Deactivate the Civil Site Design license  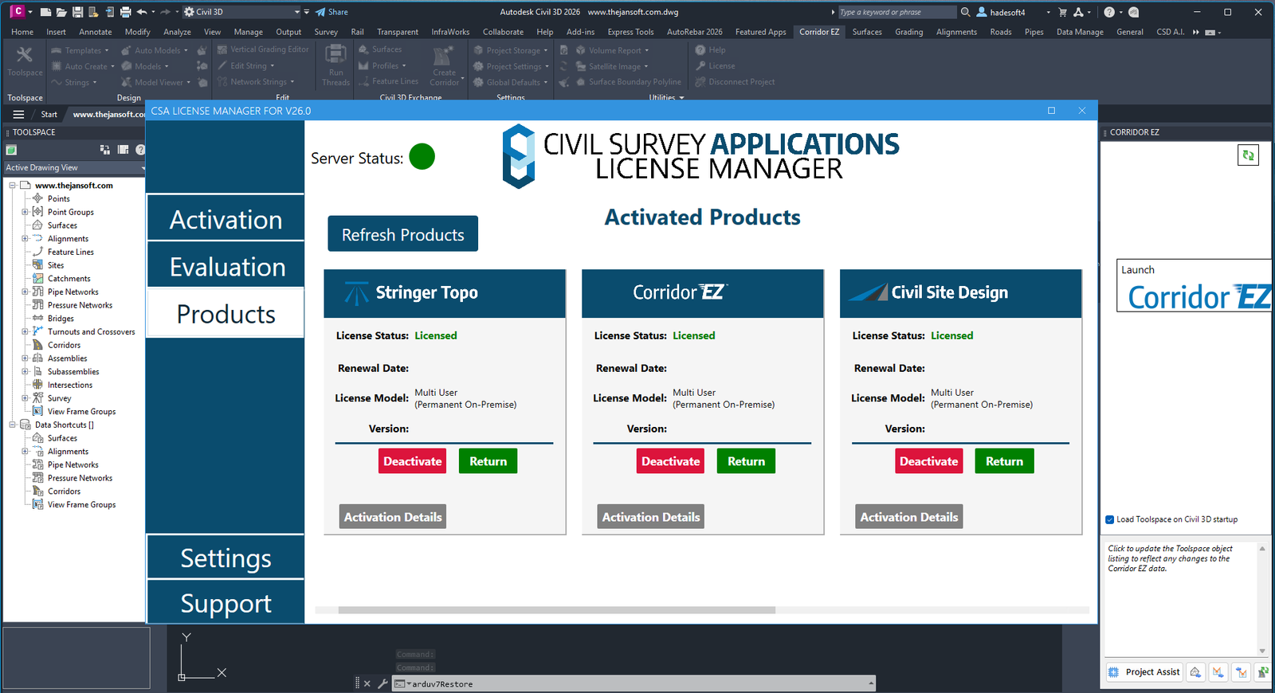click(928, 461)
